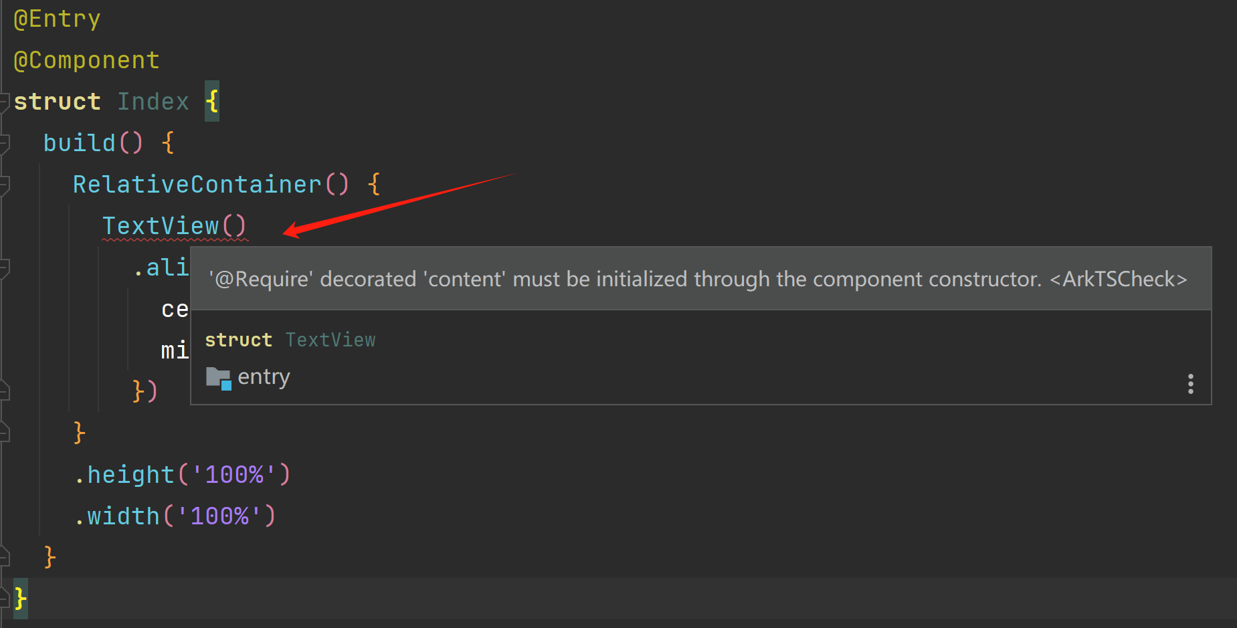Click fold end marker at RelativeContainer closing brace
1237x628 pixels.
pyautogui.click(x=5, y=432)
